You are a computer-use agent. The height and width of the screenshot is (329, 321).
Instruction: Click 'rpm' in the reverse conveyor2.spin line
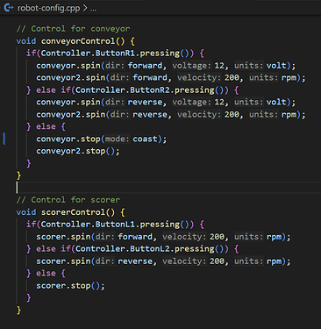point(289,114)
